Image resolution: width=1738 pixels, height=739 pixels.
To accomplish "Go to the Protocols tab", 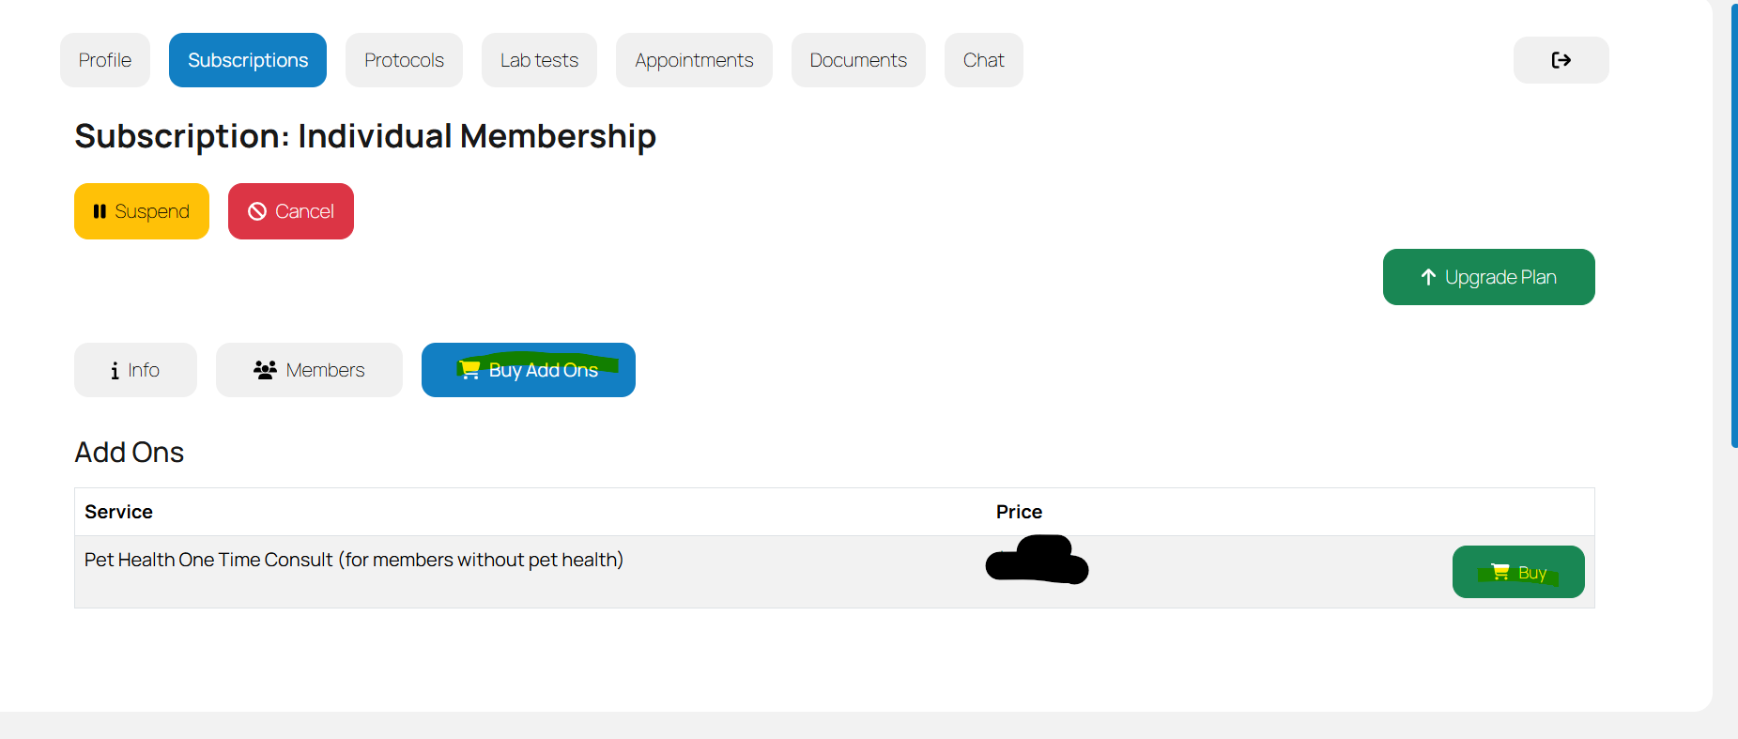I will [x=404, y=60].
